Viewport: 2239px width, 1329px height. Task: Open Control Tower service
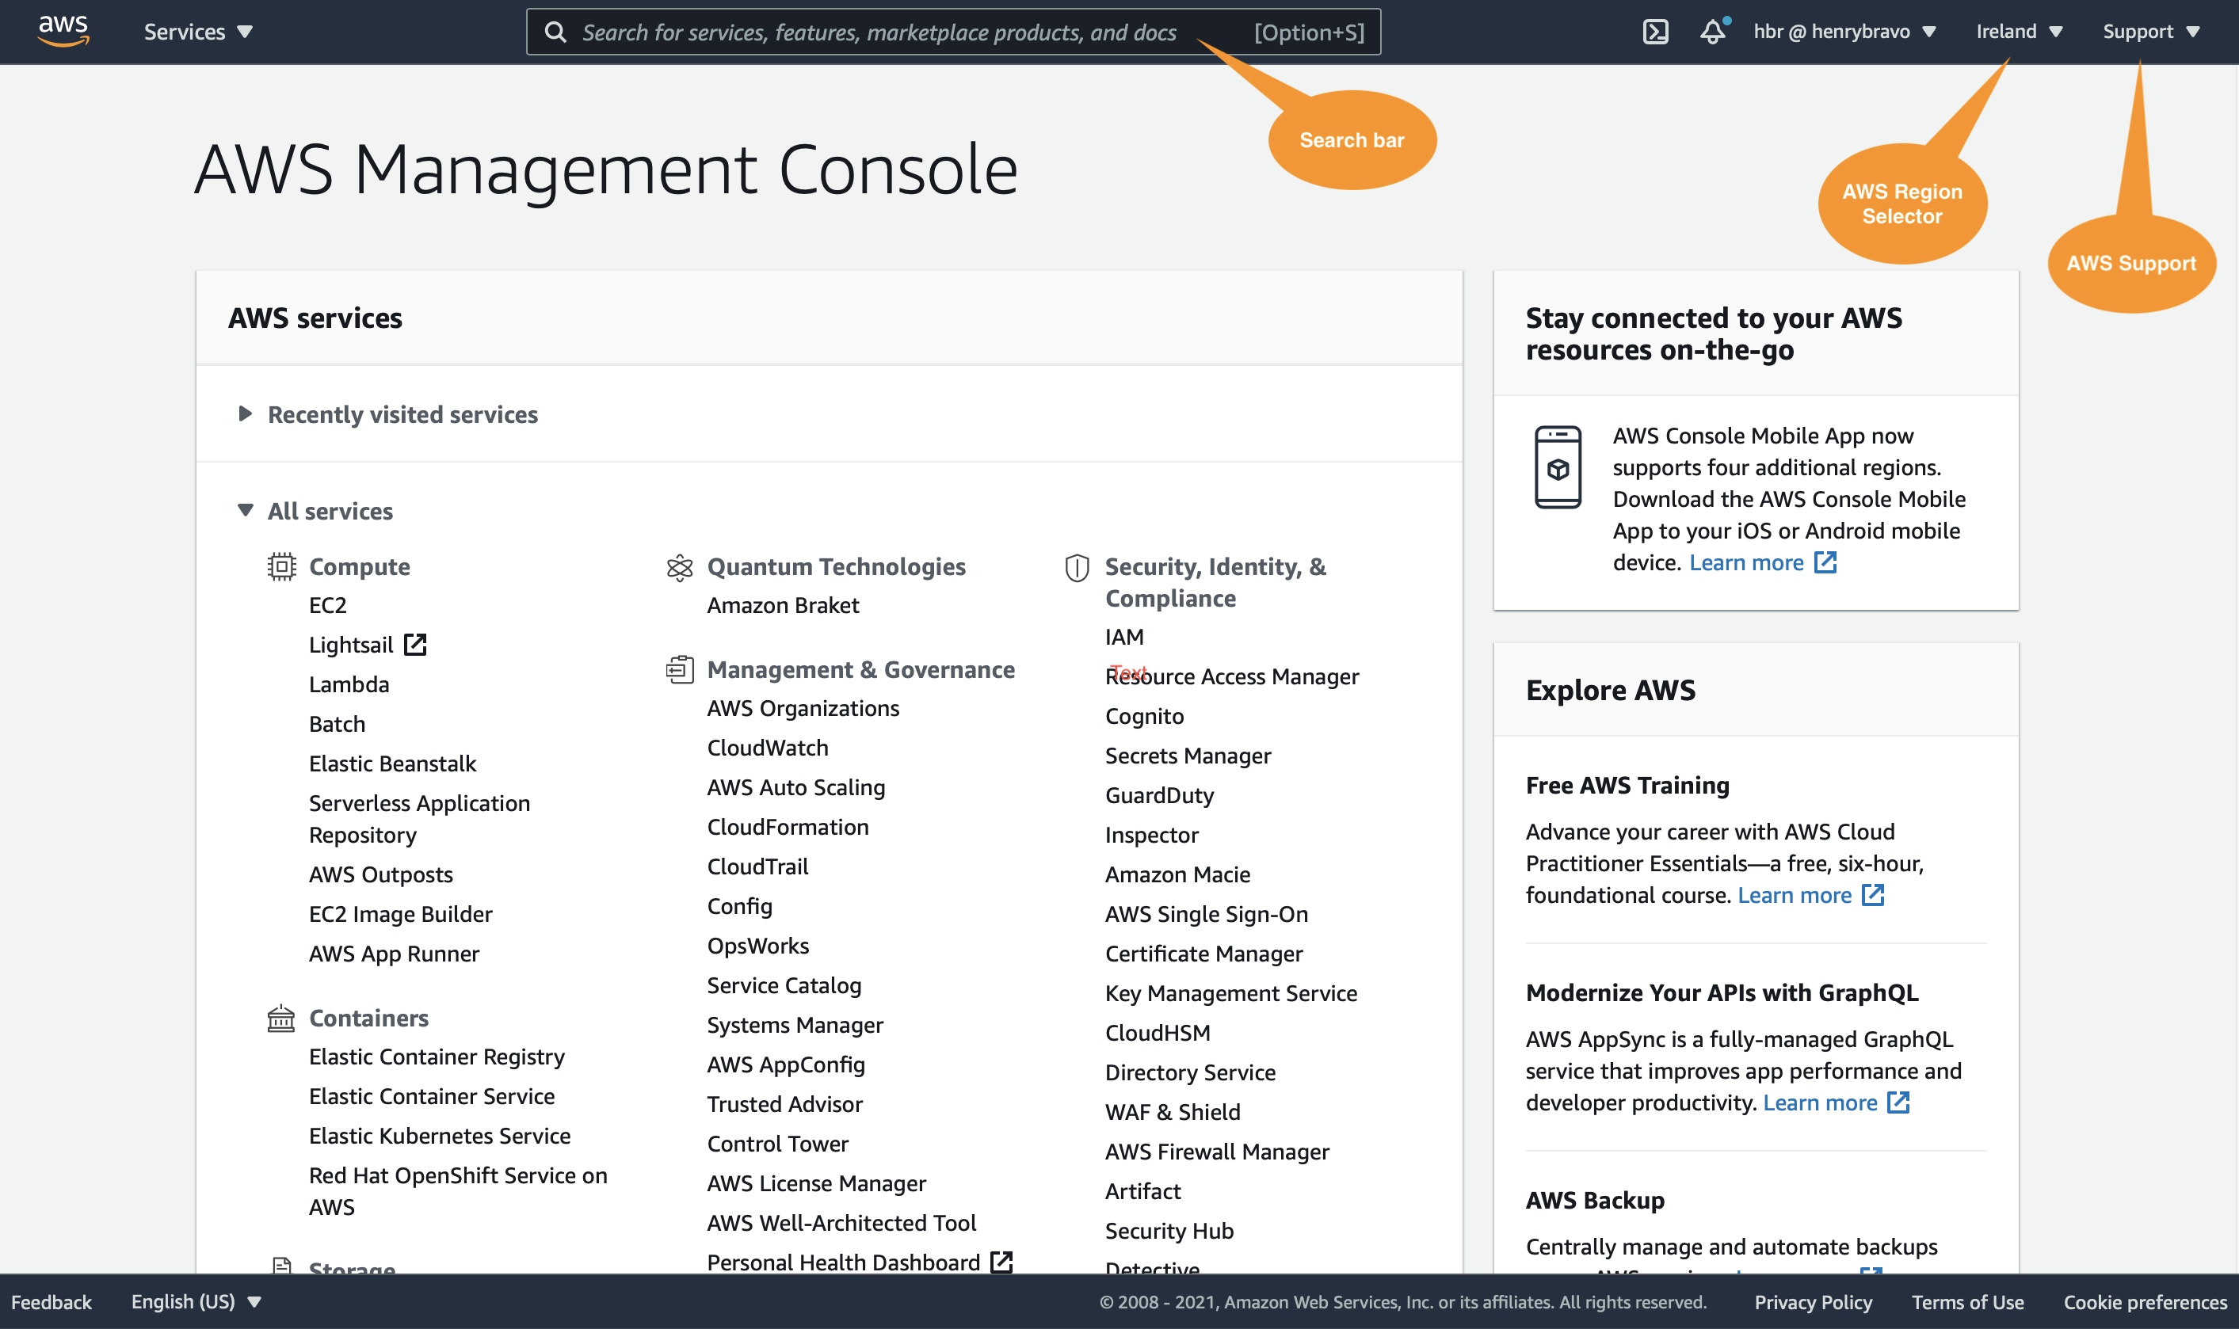pos(777,1144)
